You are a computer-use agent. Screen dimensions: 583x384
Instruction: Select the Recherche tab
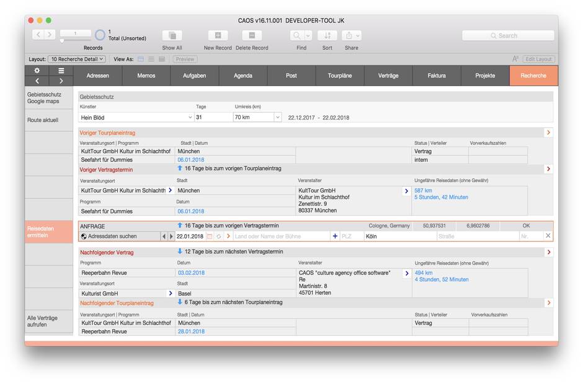(x=533, y=76)
